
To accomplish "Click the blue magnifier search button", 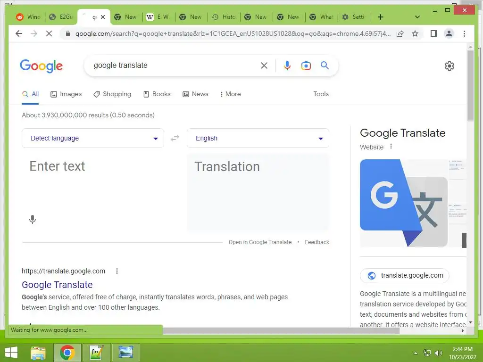I will click(x=325, y=65).
